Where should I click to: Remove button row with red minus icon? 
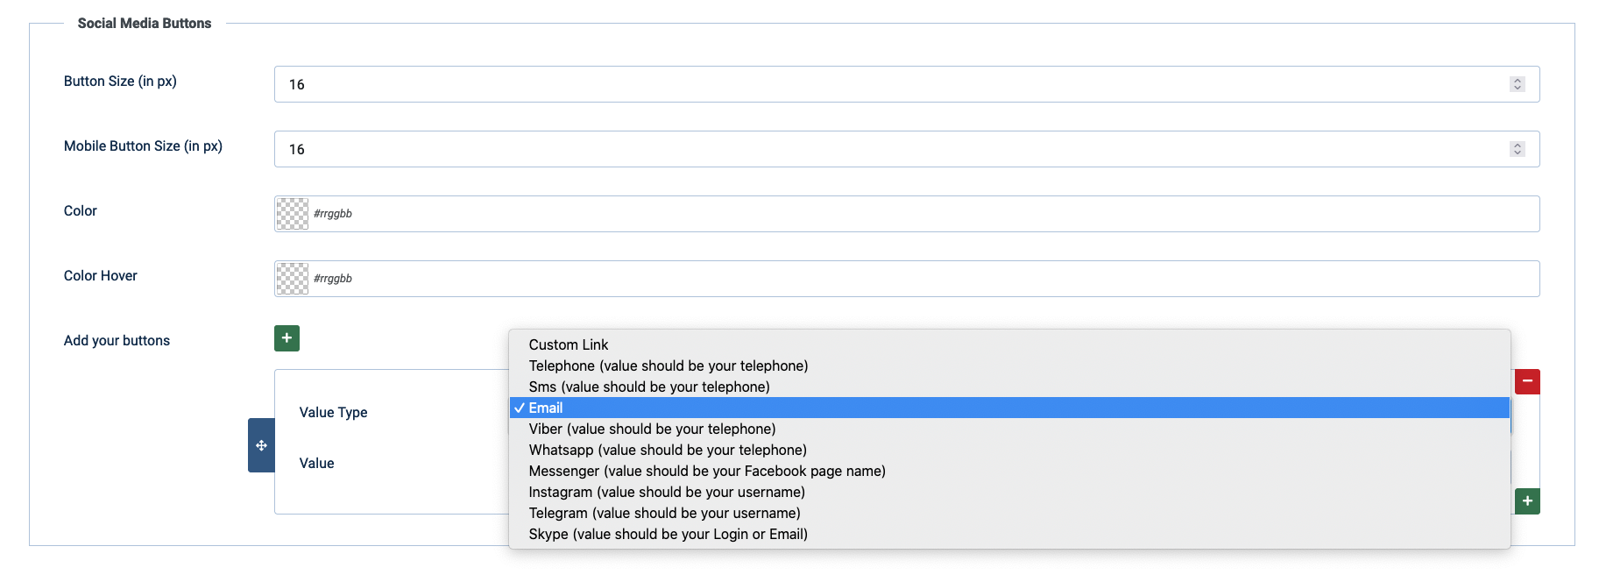[1527, 381]
